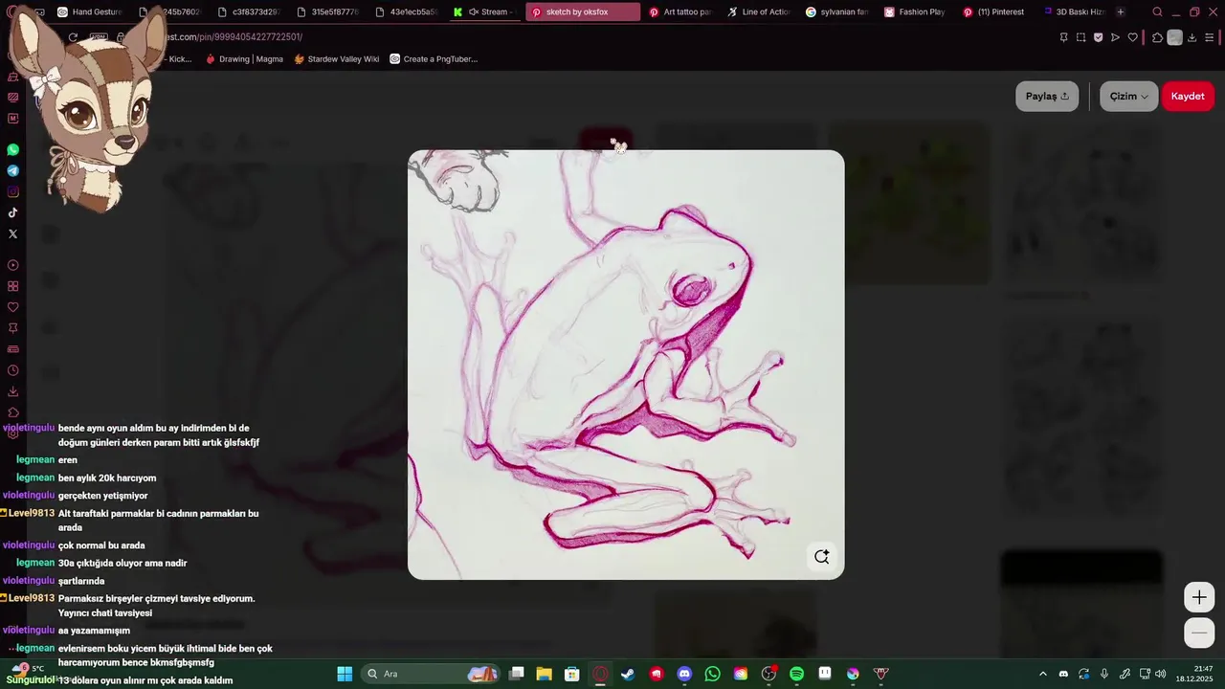
Task: Click the ad blocker shield icon
Action: (x=1098, y=37)
